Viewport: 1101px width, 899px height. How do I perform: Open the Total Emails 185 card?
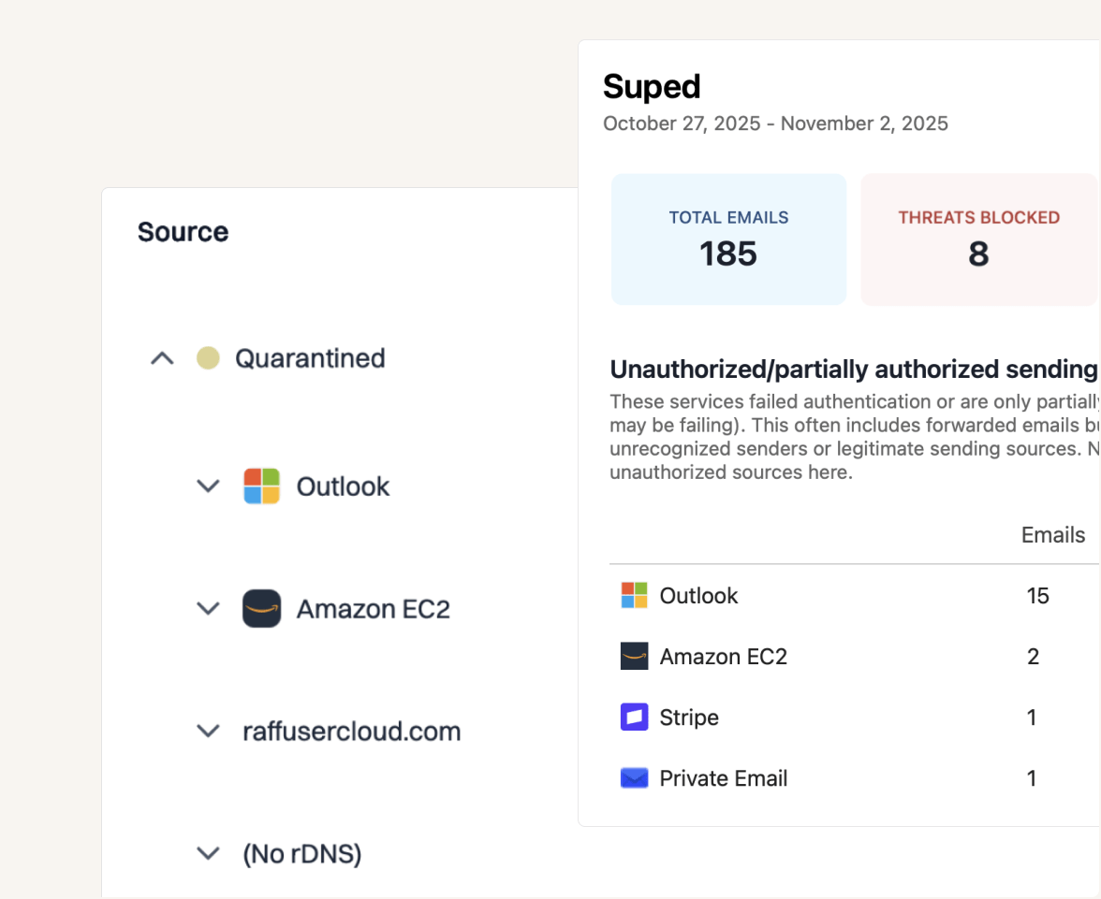[728, 239]
